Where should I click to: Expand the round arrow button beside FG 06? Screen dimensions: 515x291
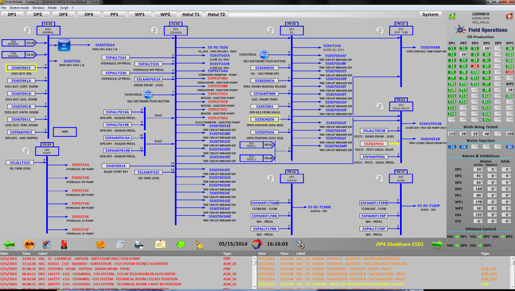[x=154, y=31]
